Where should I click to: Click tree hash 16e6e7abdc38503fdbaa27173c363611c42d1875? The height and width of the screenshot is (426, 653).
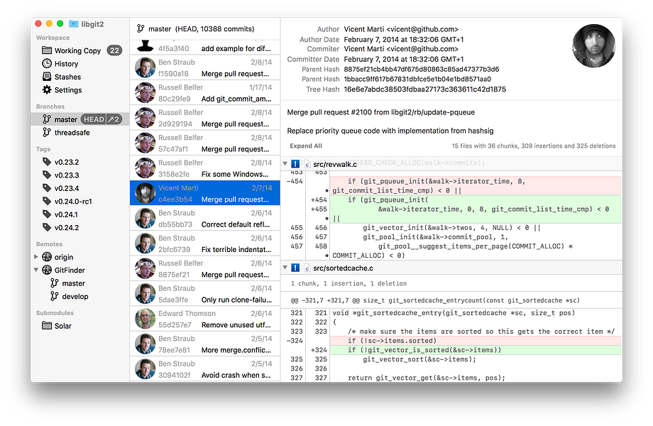coord(424,89)
